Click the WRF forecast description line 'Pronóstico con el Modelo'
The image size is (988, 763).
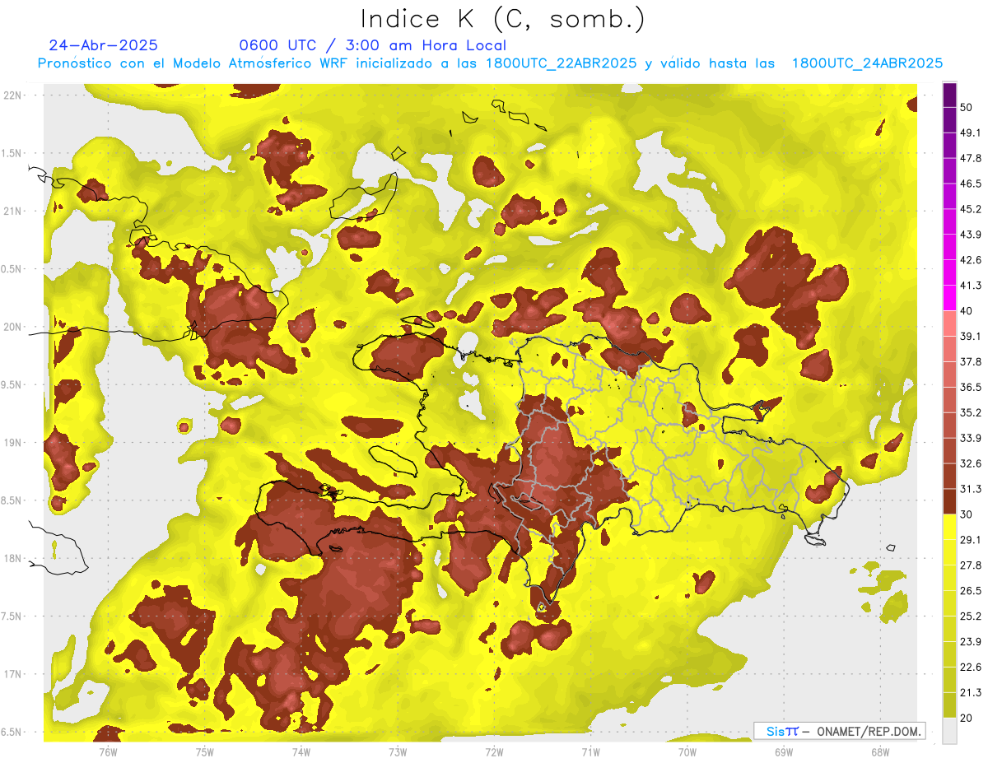490,63
